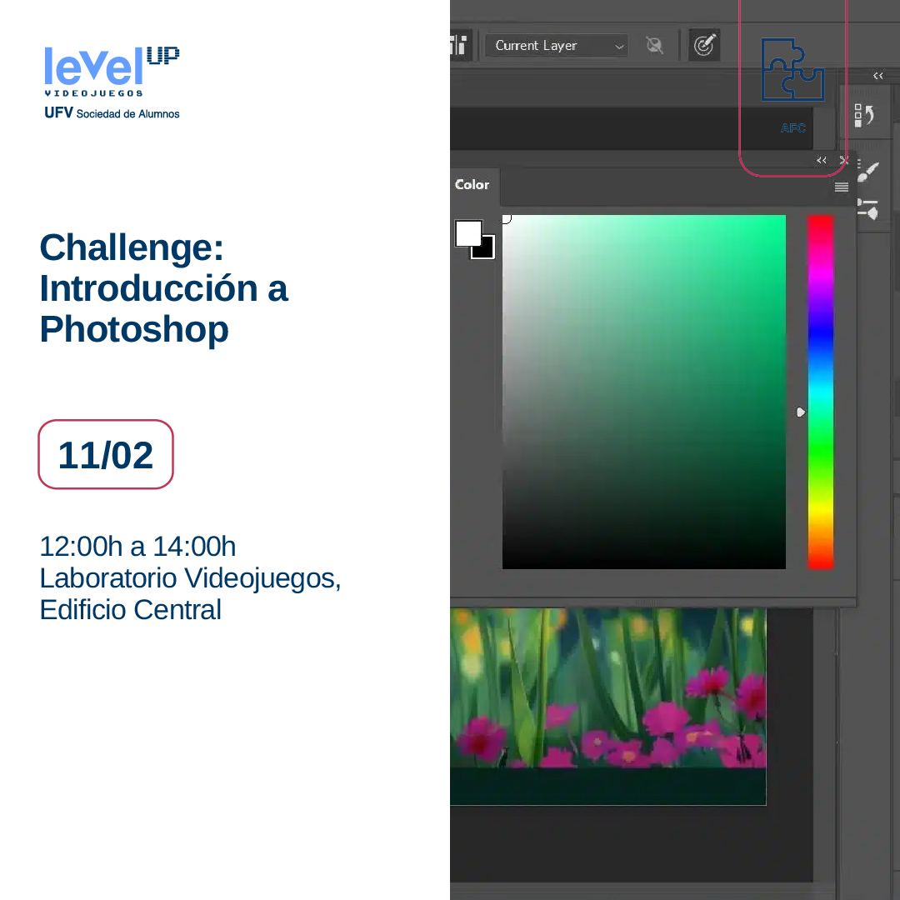Viewport: 900px width, 900px height.
Task: Click the "12:00h a 14:00h" text
Action: pyautogui.click(x=137, y=547)
